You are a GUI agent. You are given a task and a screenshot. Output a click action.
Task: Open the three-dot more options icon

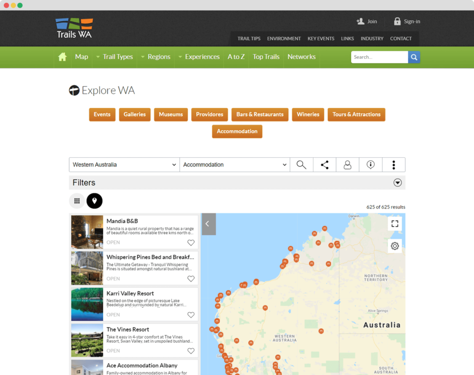[394, 165]
